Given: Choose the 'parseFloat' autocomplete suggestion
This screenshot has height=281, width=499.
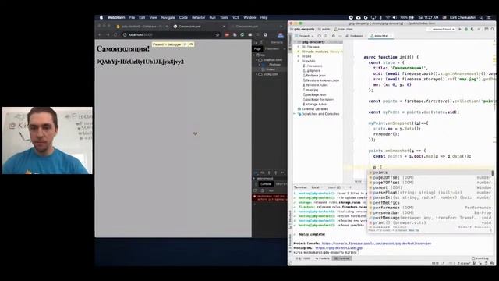Looking at the screenshot, I should click(x=430, y=193).
